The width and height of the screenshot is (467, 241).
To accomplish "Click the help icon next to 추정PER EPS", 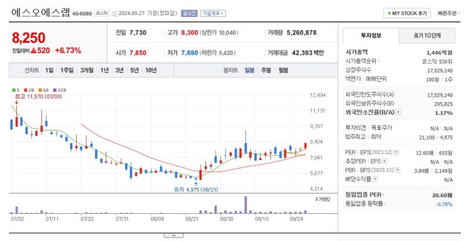I will point(385,161).
